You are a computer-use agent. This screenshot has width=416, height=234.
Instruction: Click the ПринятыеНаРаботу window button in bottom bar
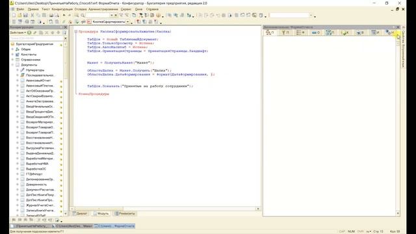[29, 226]
